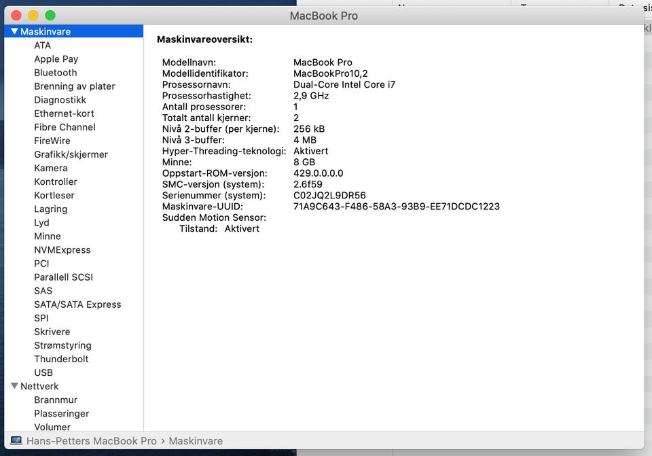Select Minne in the sidebar

(48, 236)
